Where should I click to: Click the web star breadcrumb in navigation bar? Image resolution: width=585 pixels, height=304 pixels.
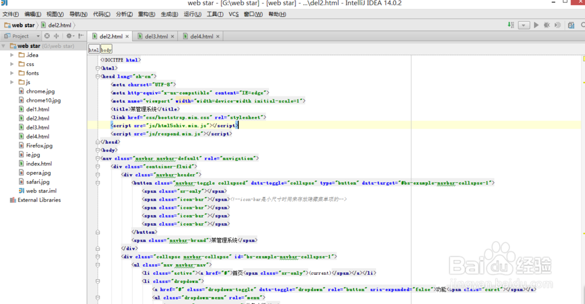click(19, 25)
